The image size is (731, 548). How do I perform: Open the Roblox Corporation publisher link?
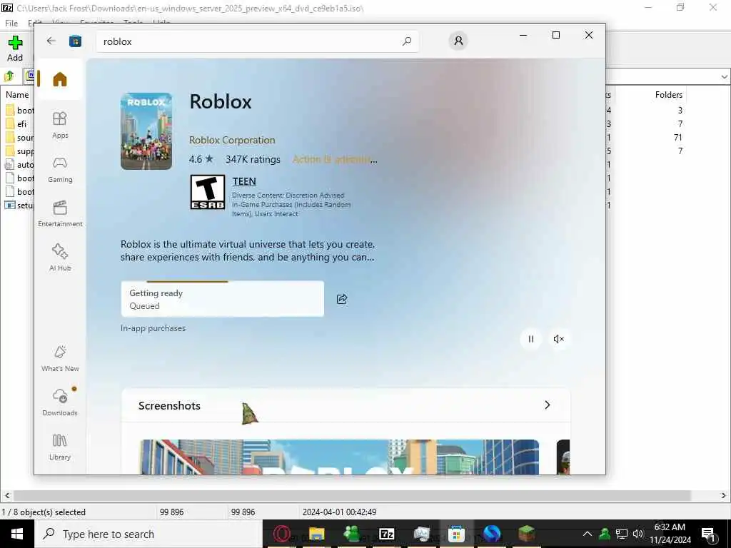(232, 140)
